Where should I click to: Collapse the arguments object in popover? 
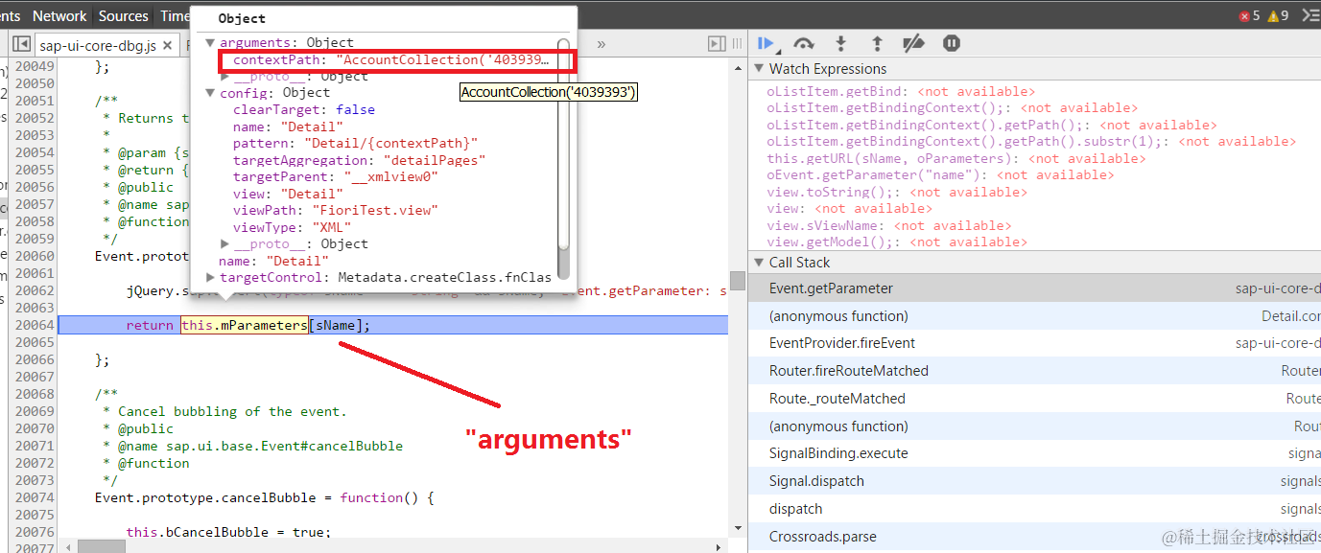coord(210,43)
